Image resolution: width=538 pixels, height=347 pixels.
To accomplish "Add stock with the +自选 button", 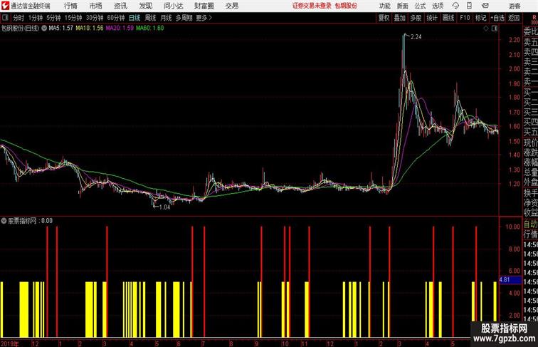I will pos(497,18).
